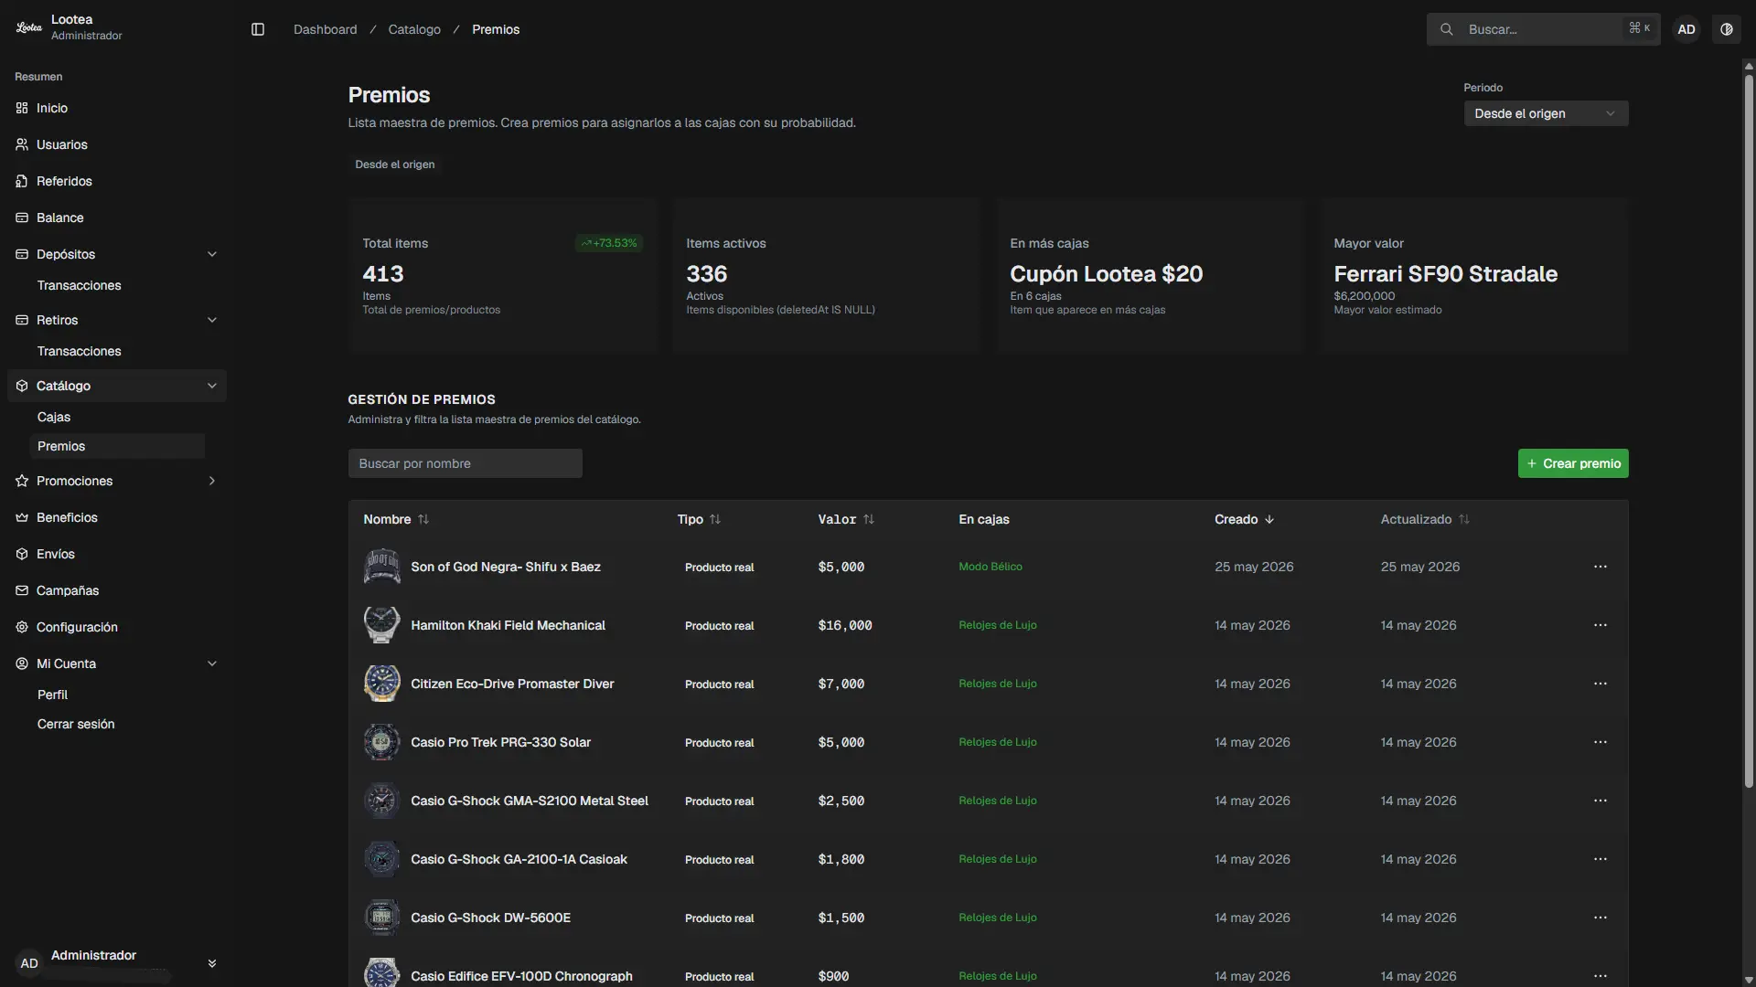
Task: Open the Periodo dropdown Desde el origen
Action: [1546, 113]
